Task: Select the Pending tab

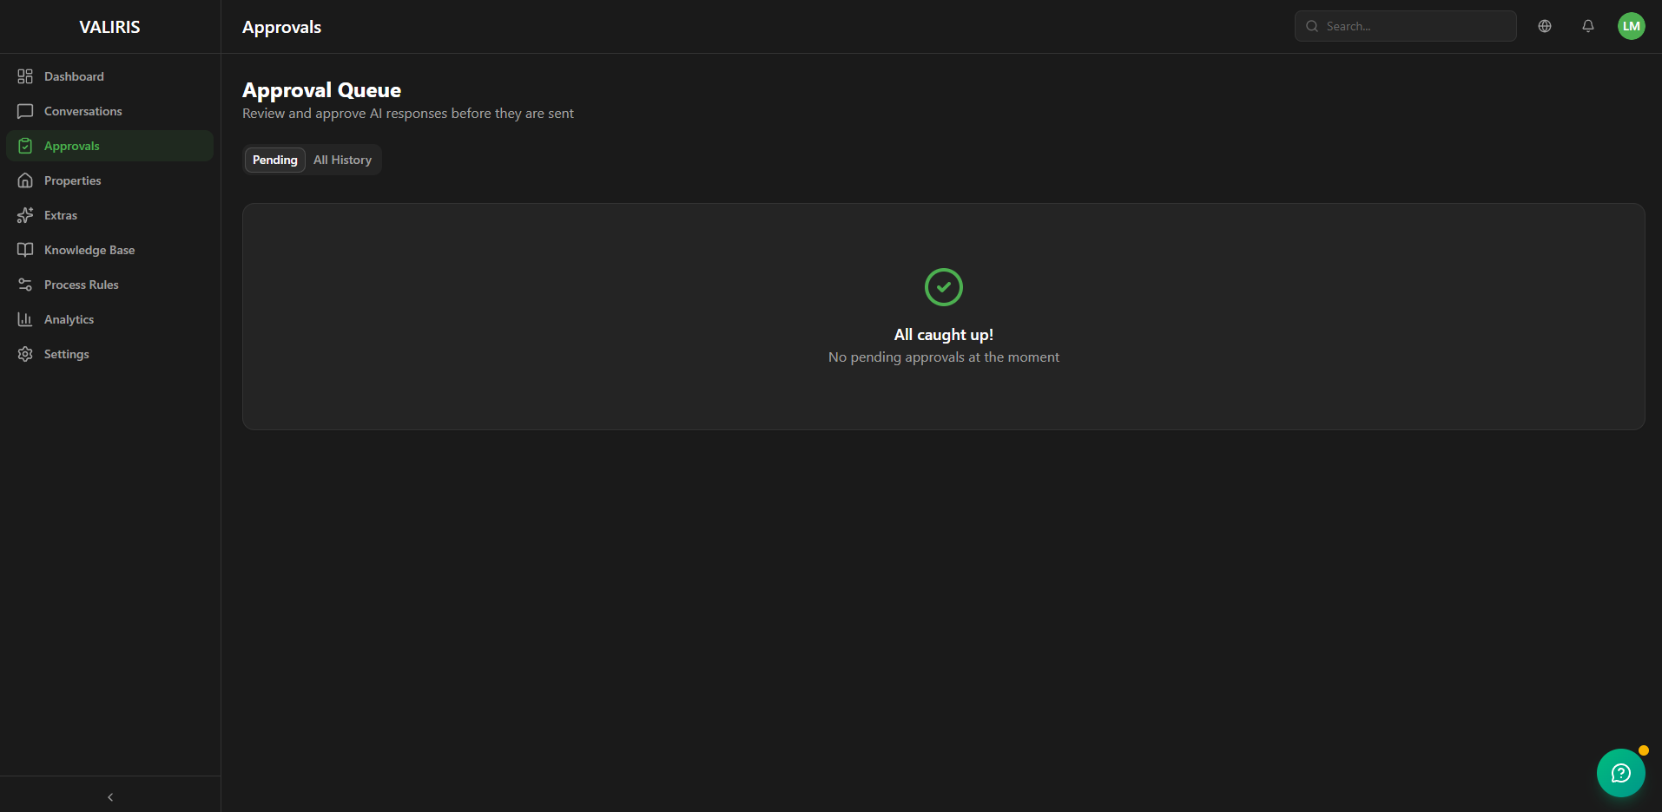Action: click(x=274, y=160)
